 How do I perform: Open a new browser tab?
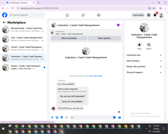point(38,3)
